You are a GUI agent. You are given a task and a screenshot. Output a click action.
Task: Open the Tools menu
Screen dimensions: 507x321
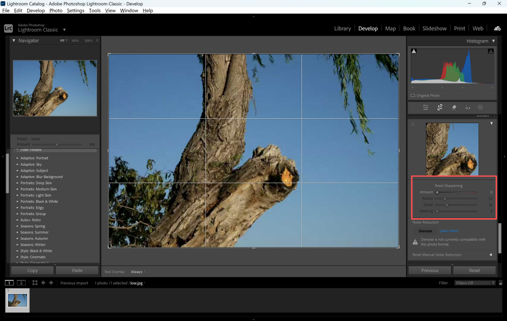click(x=95, y=10)
